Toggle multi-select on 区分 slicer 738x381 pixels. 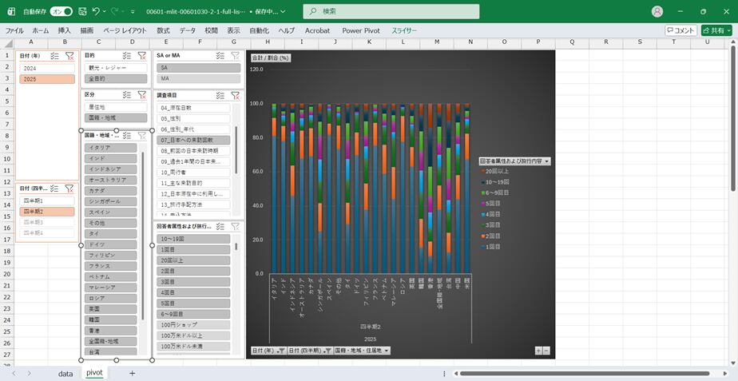pos(126,95)
